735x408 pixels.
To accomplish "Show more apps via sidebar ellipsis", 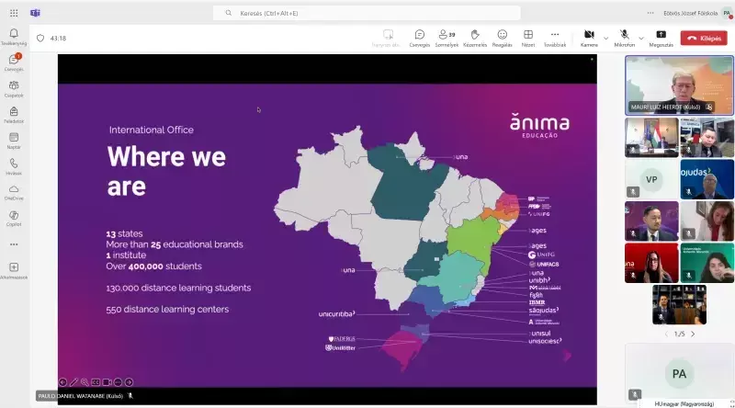I will coord(14,244).
